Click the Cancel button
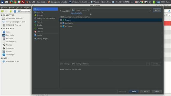The image size is (171, 96). pos(145,91)
